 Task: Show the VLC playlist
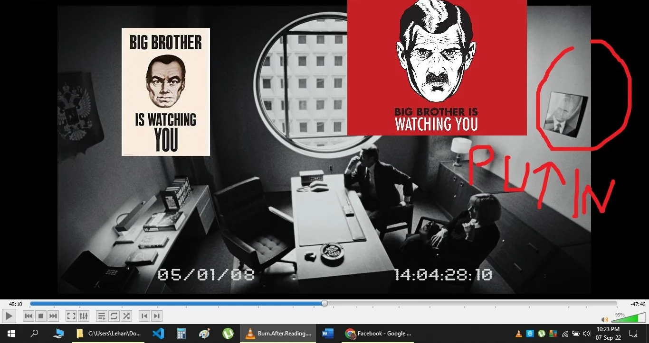tap(101, 316)
